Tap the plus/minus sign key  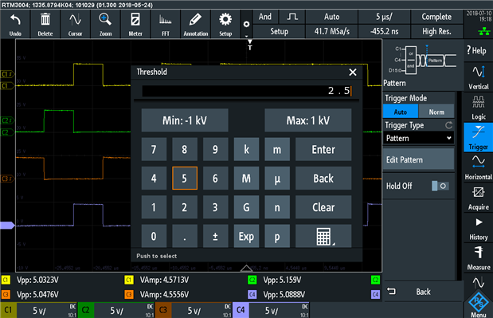pos(215,236)
